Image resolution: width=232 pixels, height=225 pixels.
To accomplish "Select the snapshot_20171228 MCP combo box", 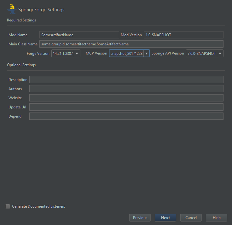I will (x=129, y=53).
